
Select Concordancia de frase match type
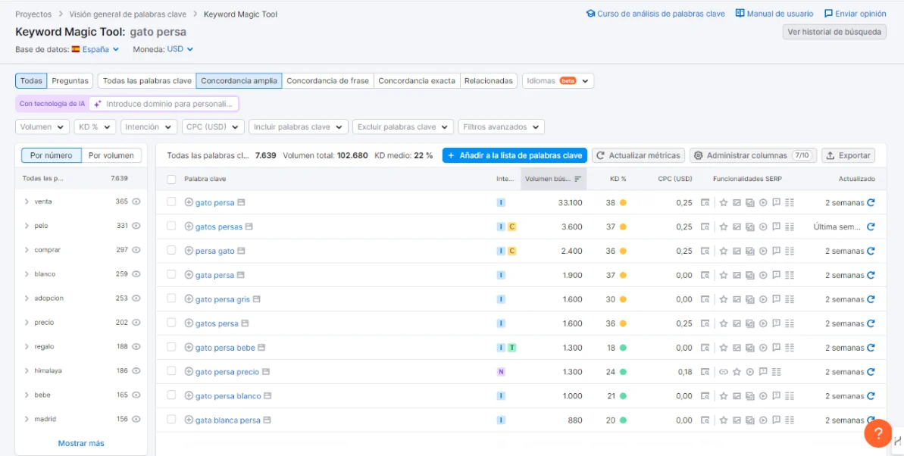(327, 81)
